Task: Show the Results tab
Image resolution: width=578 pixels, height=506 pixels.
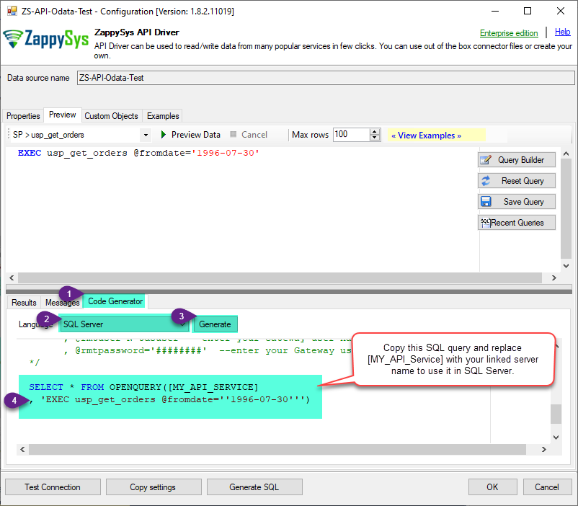Action: [24, 303]
